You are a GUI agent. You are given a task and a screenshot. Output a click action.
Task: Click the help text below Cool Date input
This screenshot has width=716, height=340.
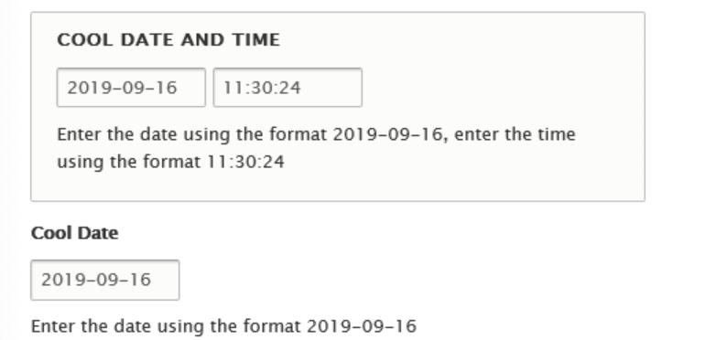pyautogui.click(x=223, y=326)
